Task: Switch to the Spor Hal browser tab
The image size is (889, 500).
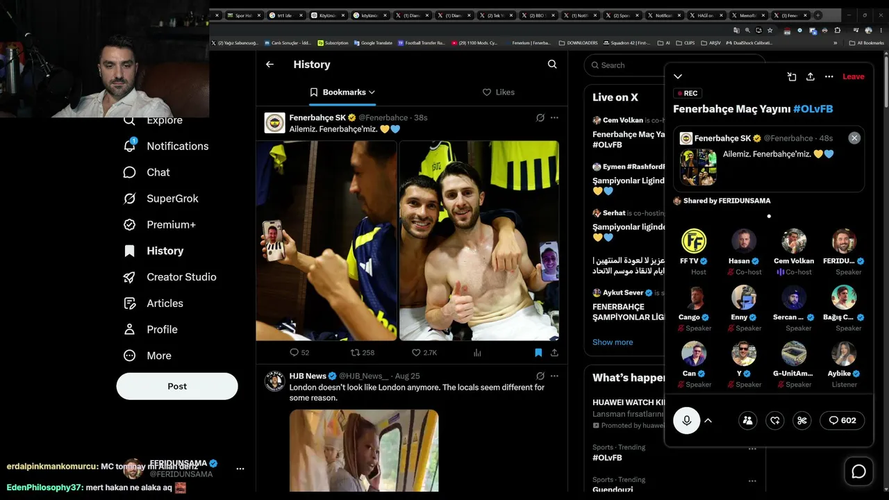Action: coord(243,15)
